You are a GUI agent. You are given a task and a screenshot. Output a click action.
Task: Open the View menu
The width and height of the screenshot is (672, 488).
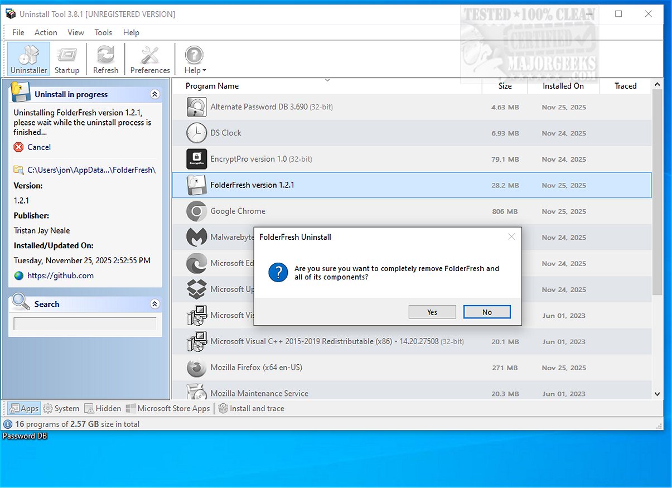76,32
